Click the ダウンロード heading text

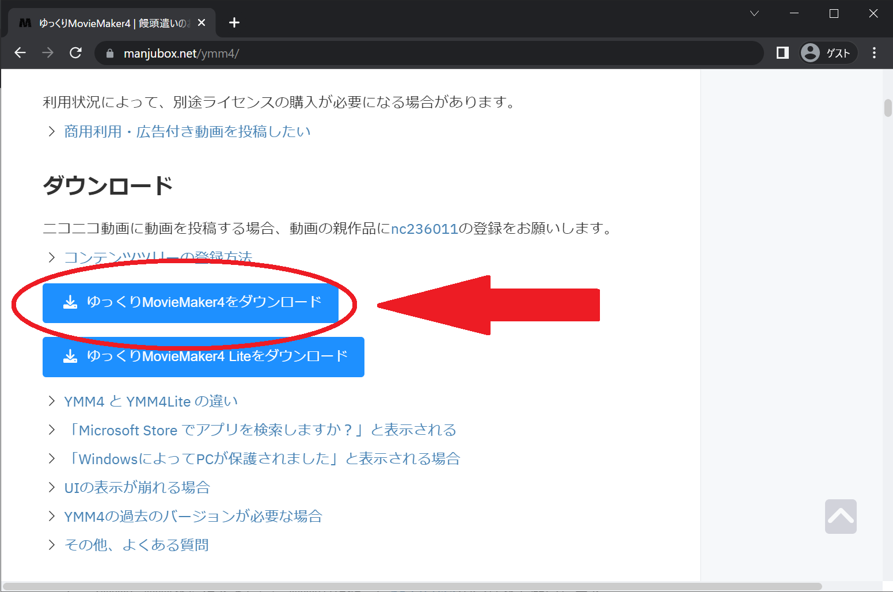pos(108,186)
